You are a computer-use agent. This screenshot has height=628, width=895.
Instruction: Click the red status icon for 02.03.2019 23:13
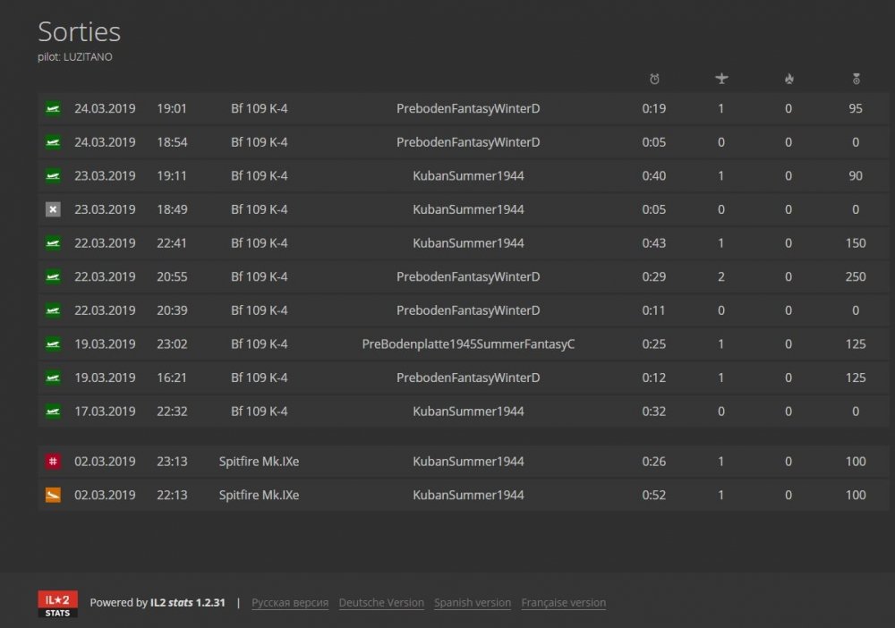53,462
